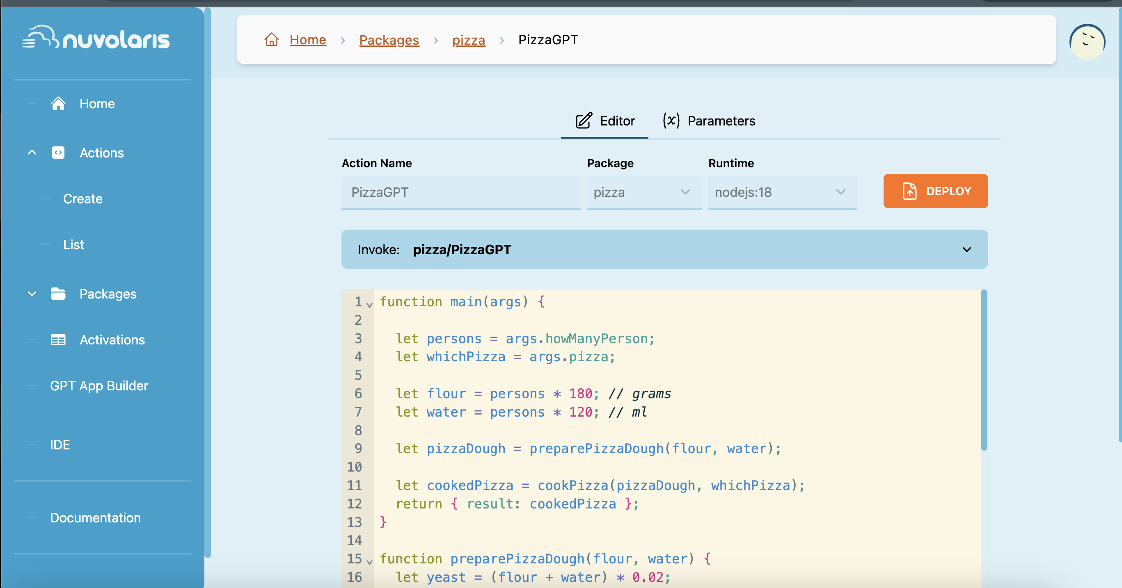Click the Actions code icon in sidebar
This screenshot has height=588, width=1122.
pos(58,153)
